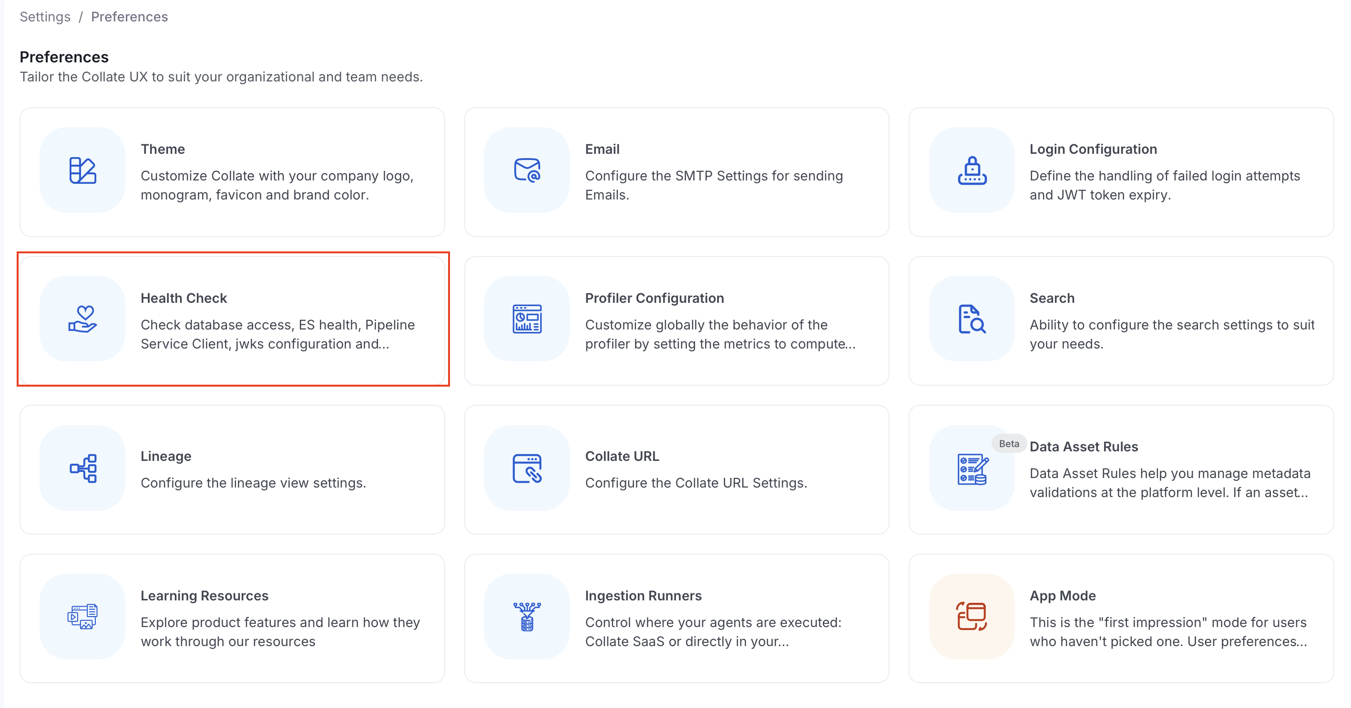Click "Configure the lineage view settings." text
The height and width of the screenshot is (708, 1351).
(253, 483)
